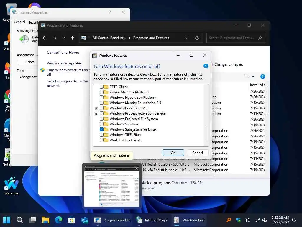Open the notifications bell icon

[294, 220]
